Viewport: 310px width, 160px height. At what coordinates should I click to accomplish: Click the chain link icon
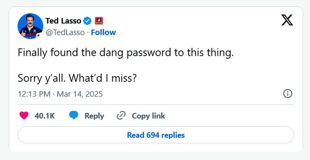tap(121, 116)
